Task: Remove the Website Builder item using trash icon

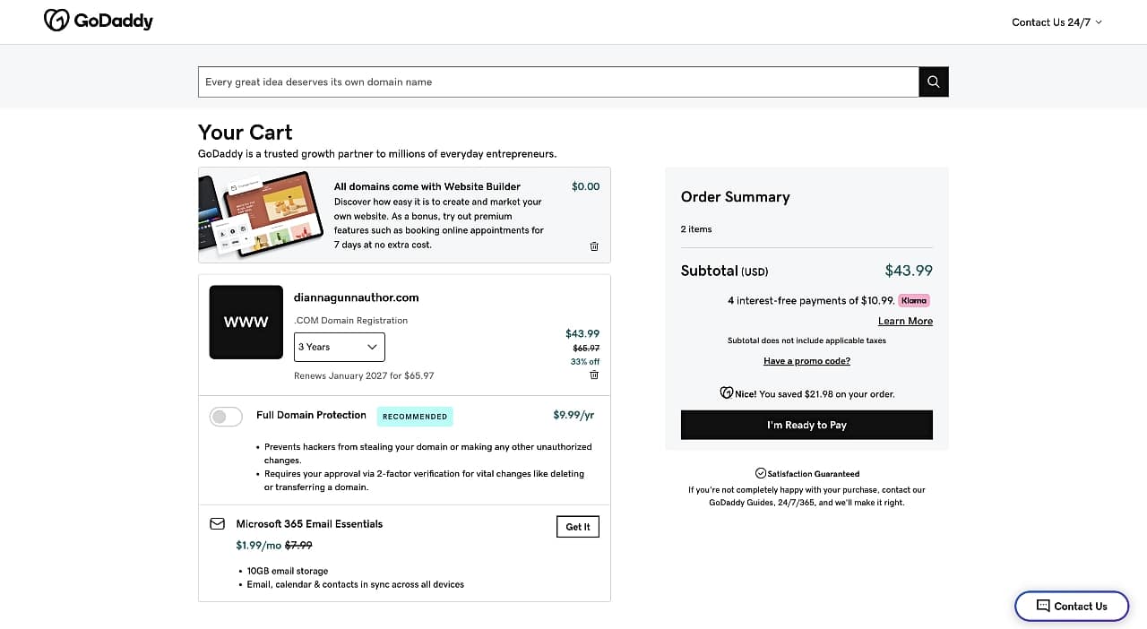Action: tap(593, 246)
